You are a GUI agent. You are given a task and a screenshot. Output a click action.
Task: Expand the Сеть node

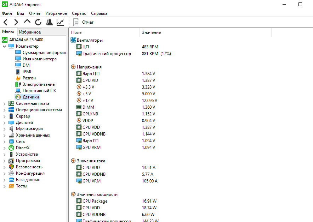pos(4,142)
